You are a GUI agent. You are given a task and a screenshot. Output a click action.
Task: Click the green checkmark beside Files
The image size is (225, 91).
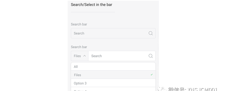(x=151, y=75)
